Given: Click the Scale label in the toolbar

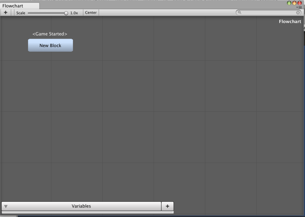Looking at the screenshot, I should (21, 13).
